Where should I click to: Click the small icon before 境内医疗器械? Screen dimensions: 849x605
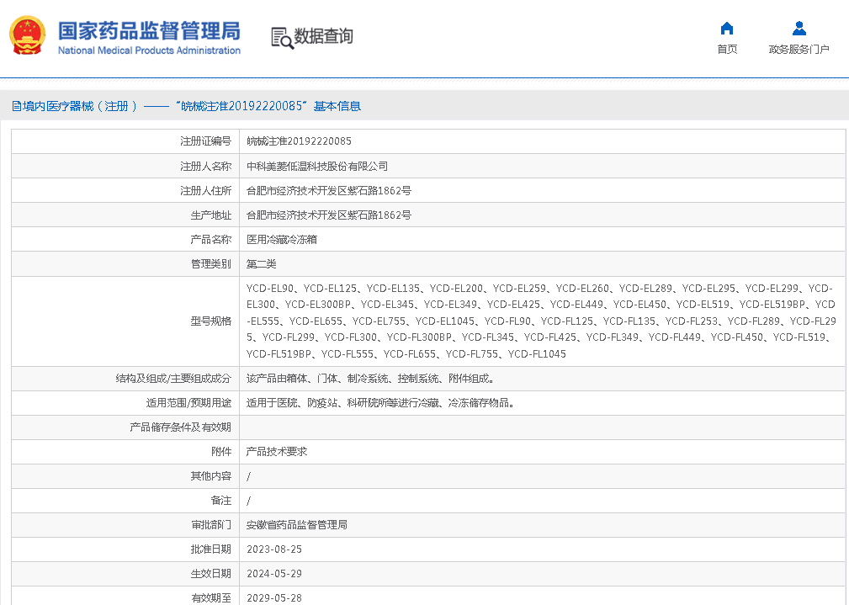pos(16,106)
